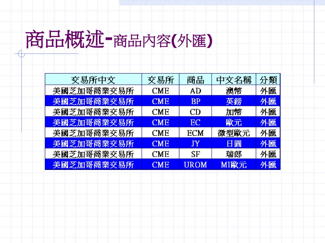Image resolution: width=325 pixels, height=243 pixels.
Task: Click 美國芝加哥商業交易所 in the CD row
Action: coord(93,111)
